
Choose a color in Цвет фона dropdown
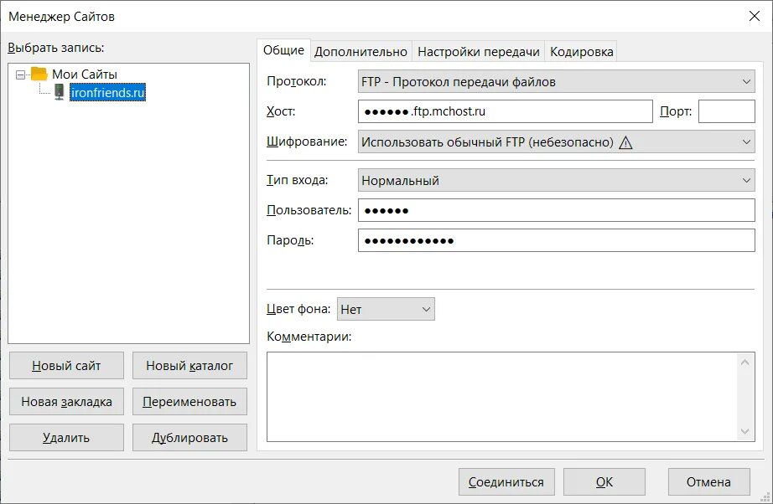click(386, 310)
